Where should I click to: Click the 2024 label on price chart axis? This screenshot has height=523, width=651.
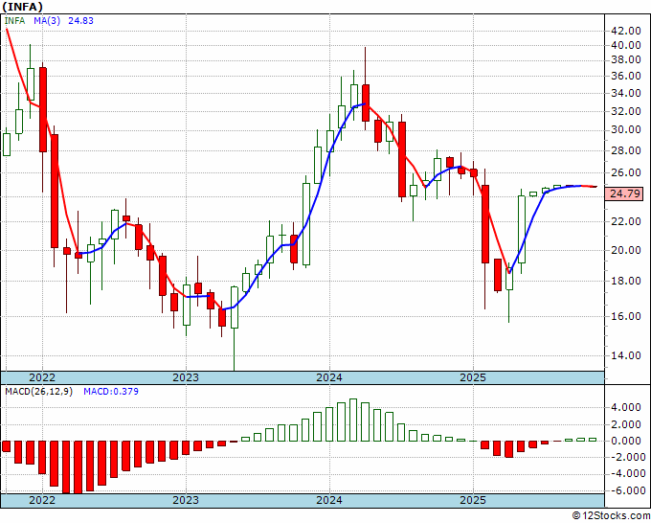(x=329, y=377)
